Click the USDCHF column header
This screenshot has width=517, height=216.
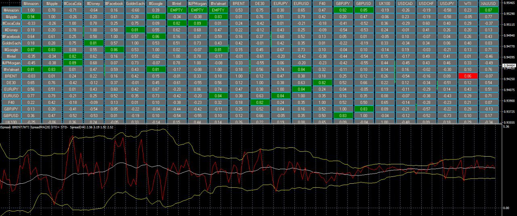pyautogui.click(x=426, y=3)
